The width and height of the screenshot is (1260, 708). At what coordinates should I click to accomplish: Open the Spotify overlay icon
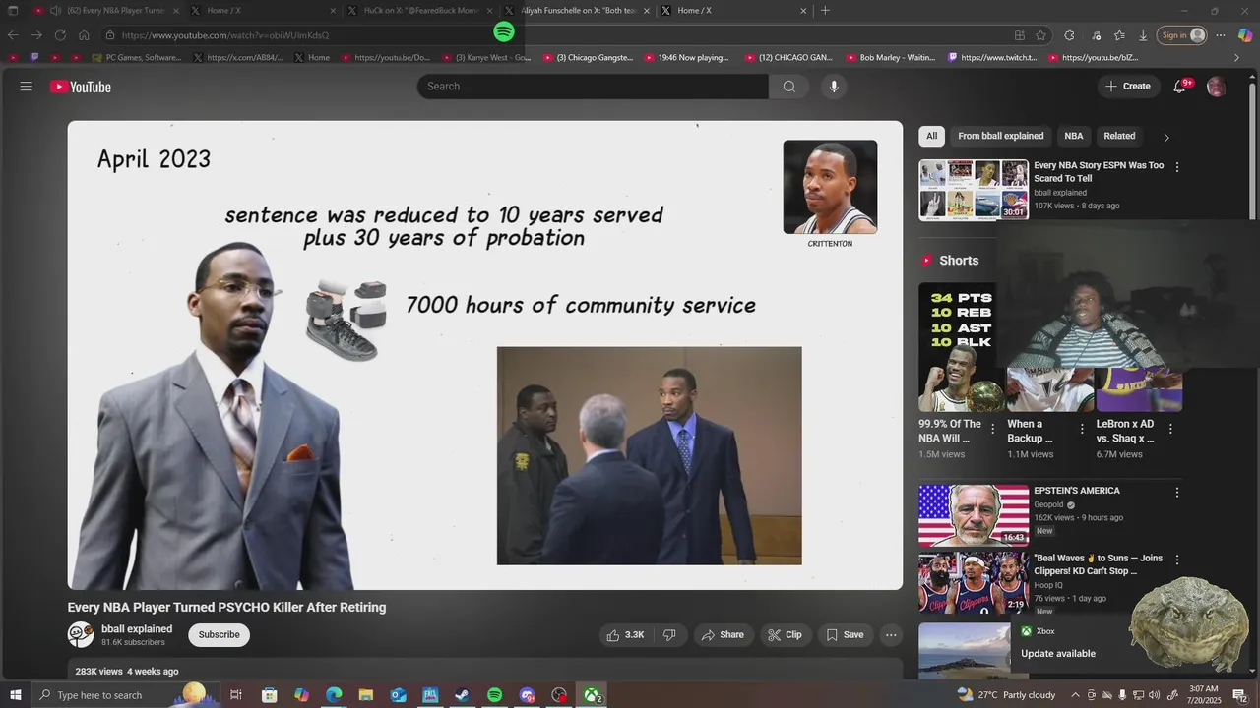[504, 32]
